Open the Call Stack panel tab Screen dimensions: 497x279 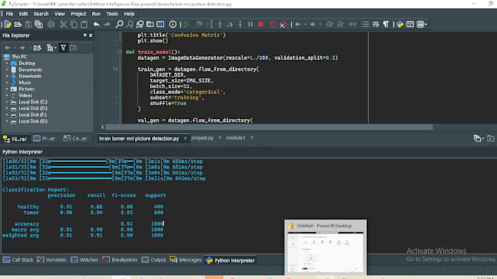tap(18, 260)
